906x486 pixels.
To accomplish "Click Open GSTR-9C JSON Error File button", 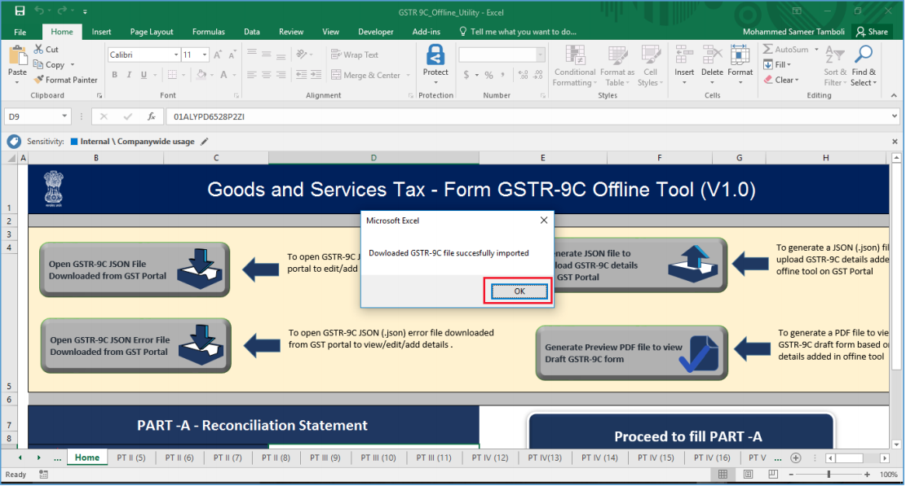I will [x=136, y=346].
